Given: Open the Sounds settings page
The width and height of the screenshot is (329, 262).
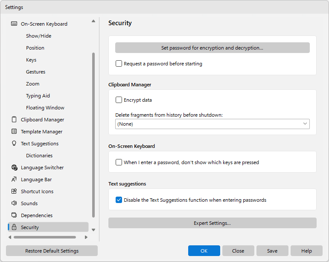Looking at the screenshot, I should tap(29, 203).
